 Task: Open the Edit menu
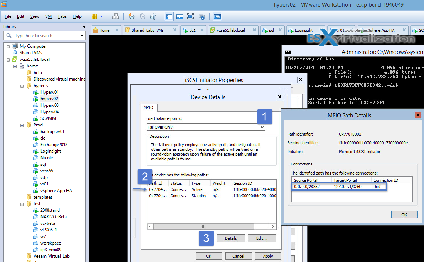(x=20, y=16)
